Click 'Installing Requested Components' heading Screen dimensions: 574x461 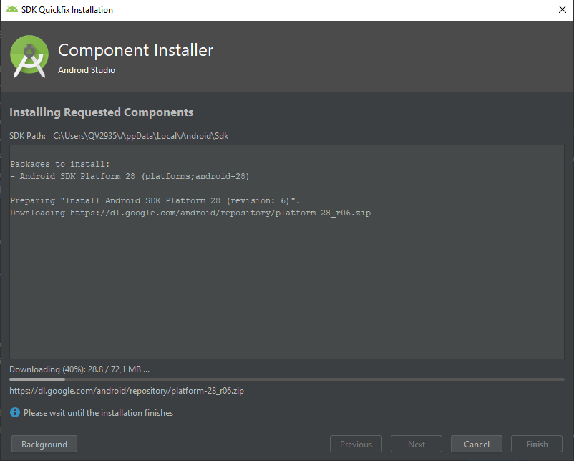[101, 112]
